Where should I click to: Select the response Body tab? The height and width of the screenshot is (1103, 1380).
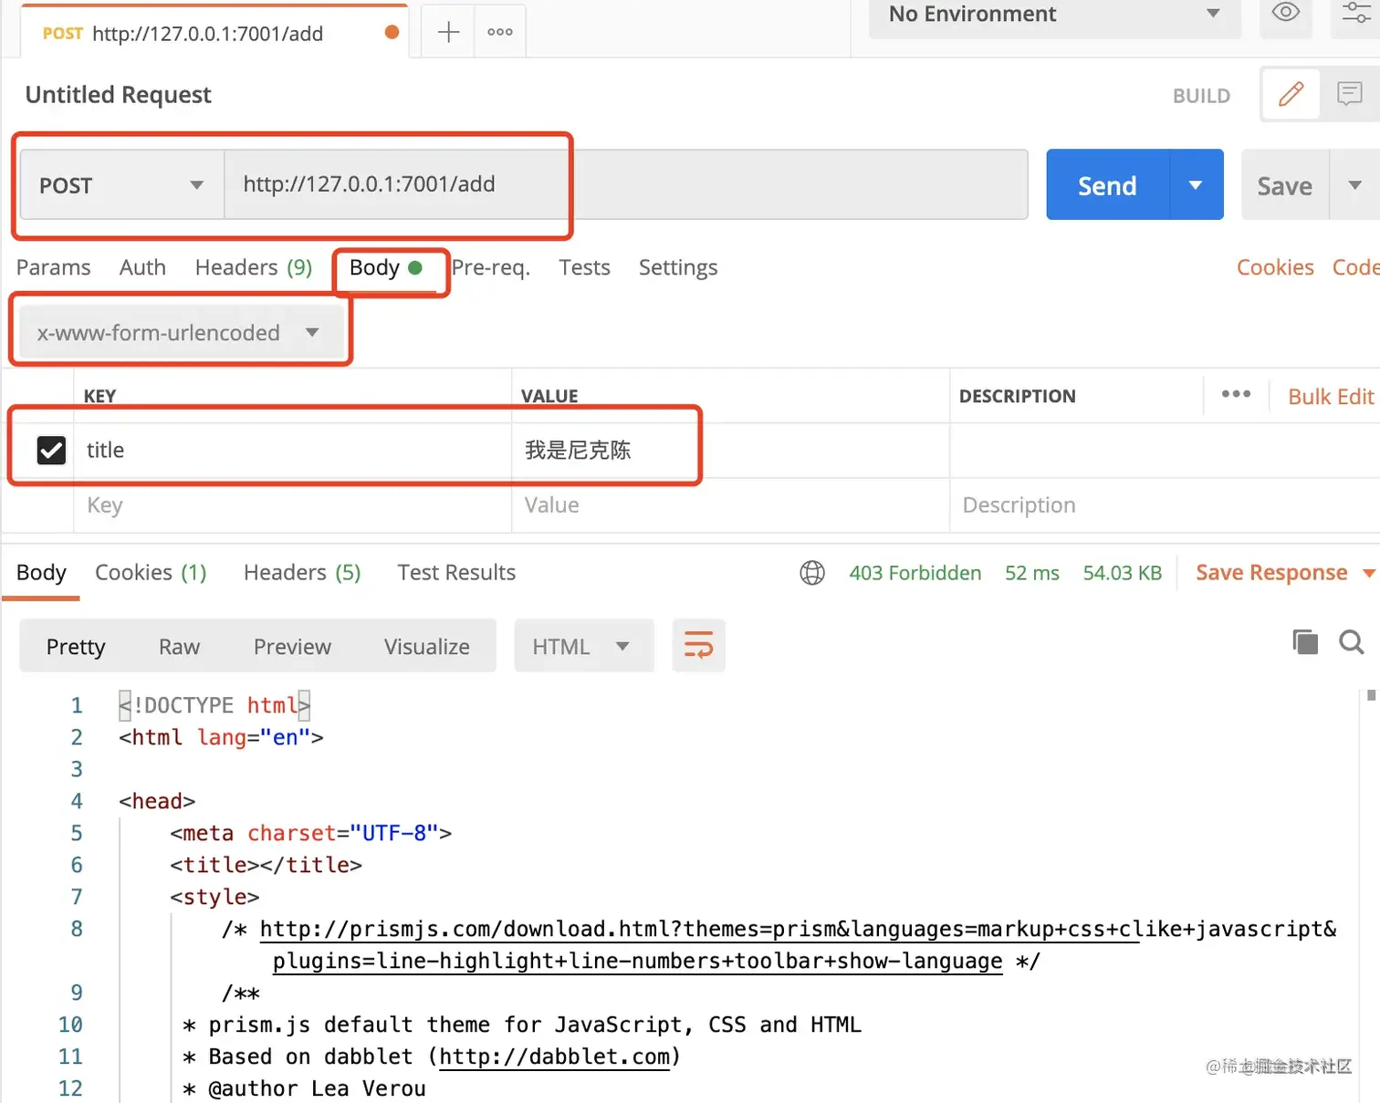tap(41, 573)
